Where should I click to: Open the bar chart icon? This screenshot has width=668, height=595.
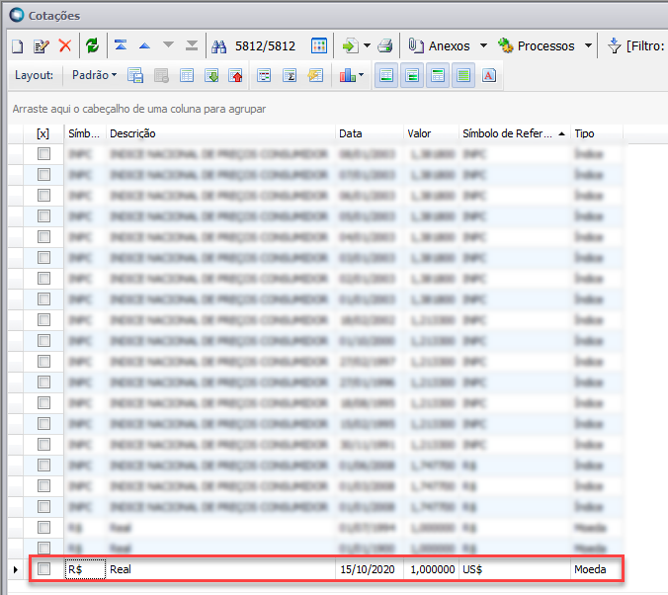pos(347,75)
